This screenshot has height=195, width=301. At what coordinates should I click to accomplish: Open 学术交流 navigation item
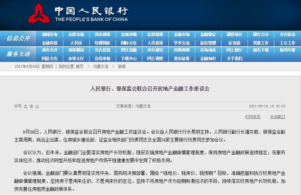181,43
